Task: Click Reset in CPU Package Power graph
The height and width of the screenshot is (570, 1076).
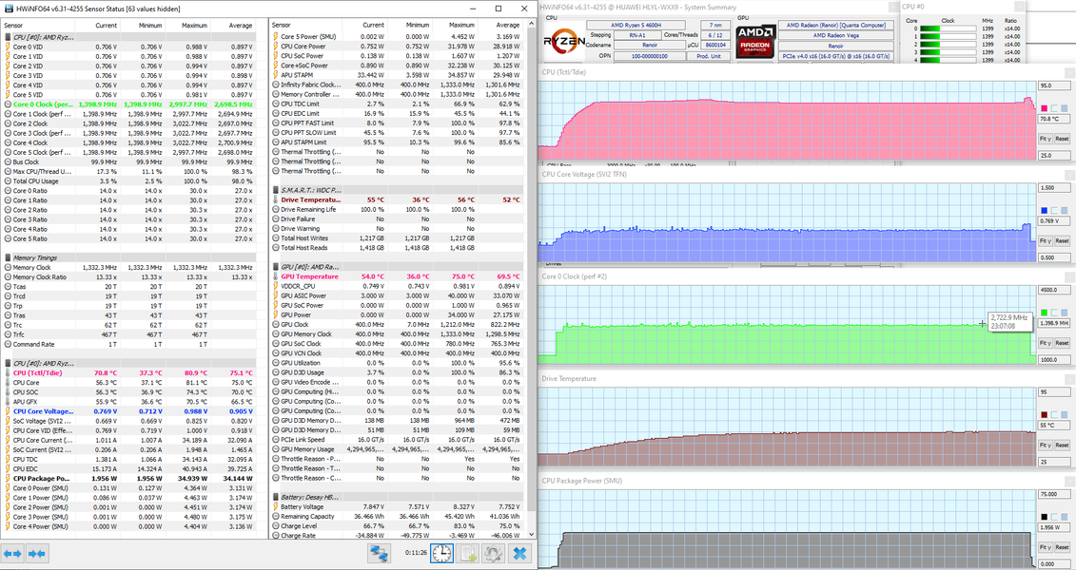Action: pyautogui.click(x=1062, y=546)
